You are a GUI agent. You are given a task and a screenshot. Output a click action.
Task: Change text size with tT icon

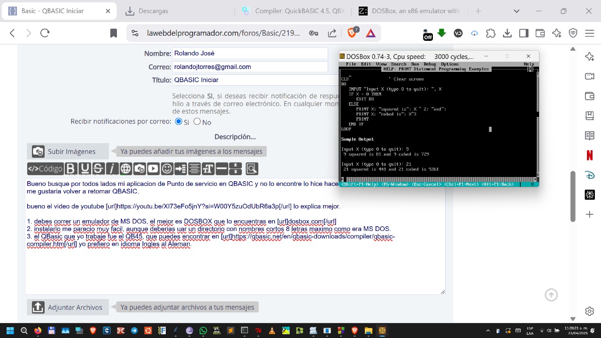point(208,169)
